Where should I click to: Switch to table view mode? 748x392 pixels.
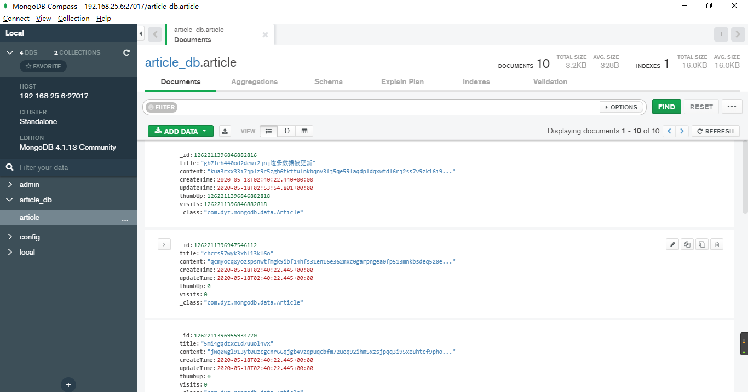304,131
